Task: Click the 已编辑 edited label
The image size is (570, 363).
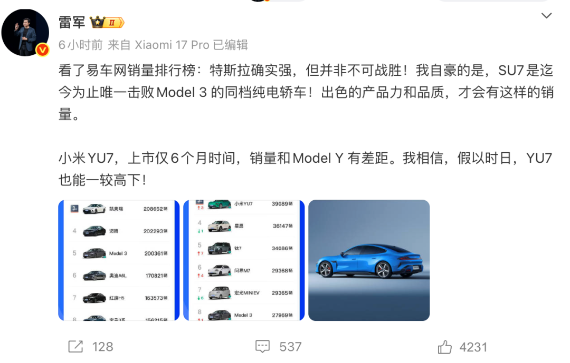Action: 231,45
